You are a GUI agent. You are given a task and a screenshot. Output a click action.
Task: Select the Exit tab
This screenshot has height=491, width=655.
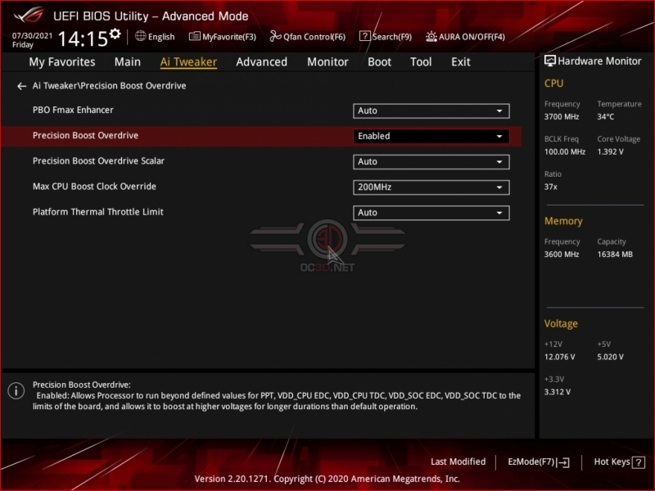click(x=461, y=62)
